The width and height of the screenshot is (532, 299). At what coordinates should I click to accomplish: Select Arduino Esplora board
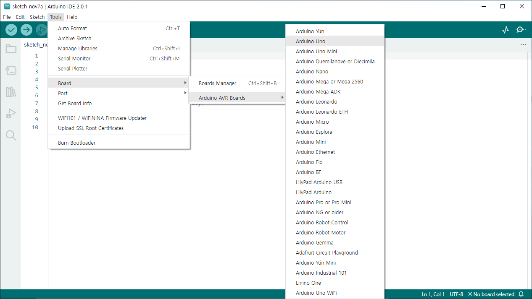click(335, 132)
